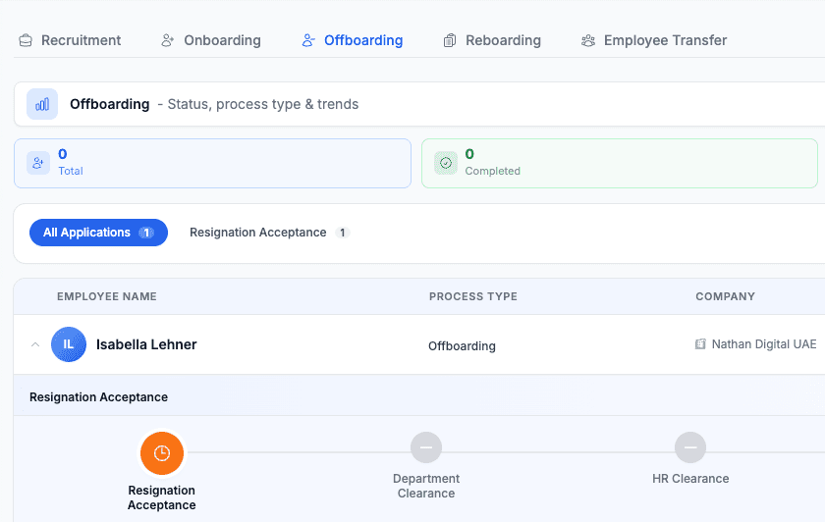Click the HR Clearance step circle
The image size is (825, 522).
pos(690,447)
